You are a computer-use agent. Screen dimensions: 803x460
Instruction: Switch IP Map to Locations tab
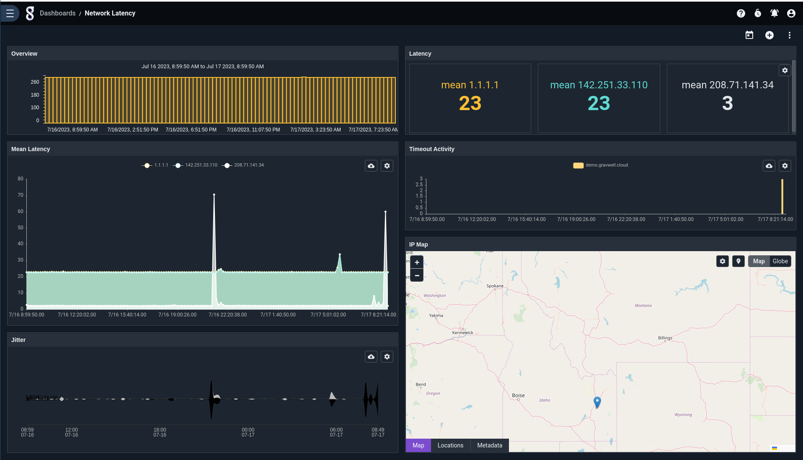[450, 445]
